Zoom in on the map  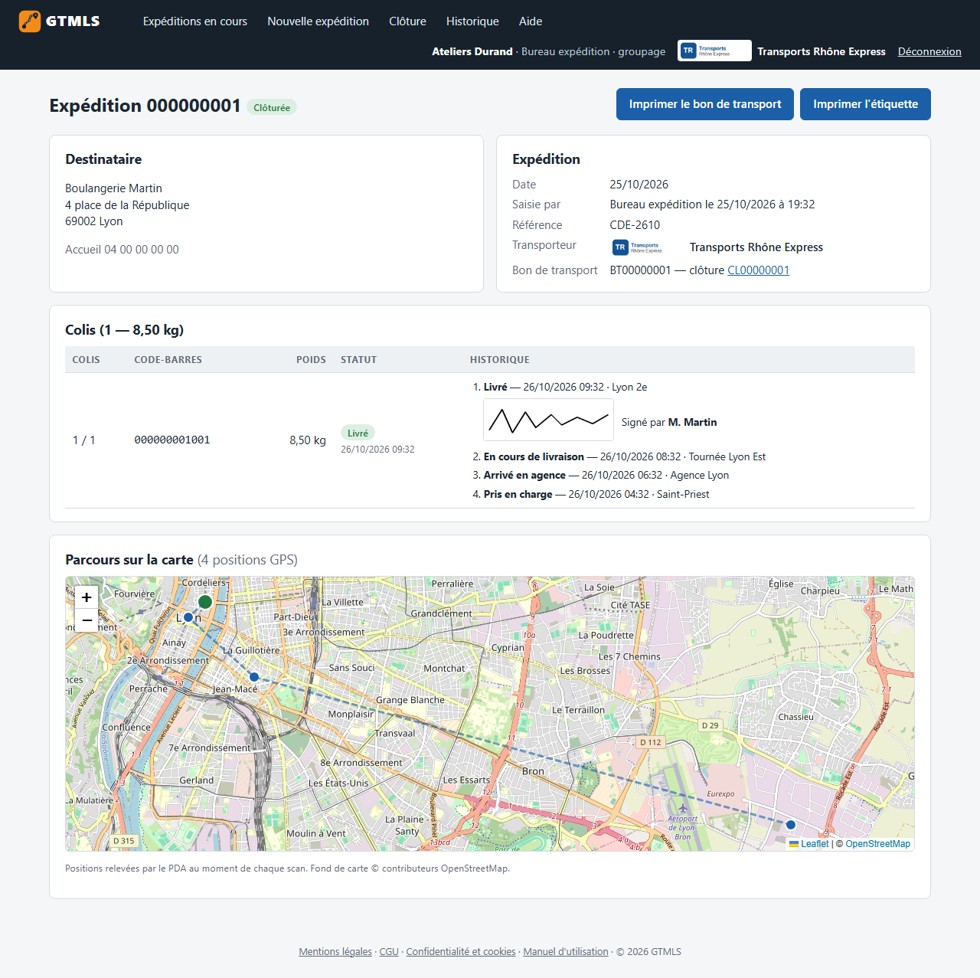coord(87,597)
